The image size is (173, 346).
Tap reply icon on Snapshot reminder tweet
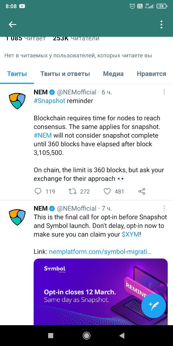coord(38,191)
